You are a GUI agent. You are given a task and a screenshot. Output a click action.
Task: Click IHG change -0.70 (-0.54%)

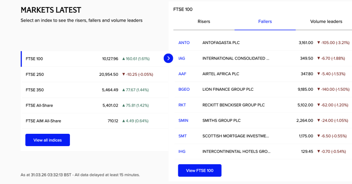click(x=332, y=151)
